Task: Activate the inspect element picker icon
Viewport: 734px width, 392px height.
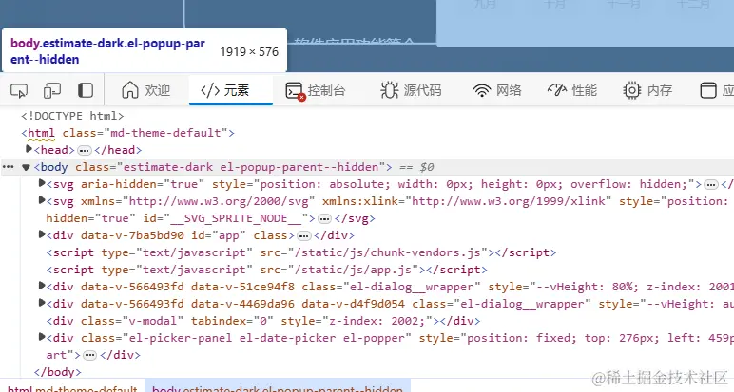Action: pyautogui.click(x=19, y=90)
